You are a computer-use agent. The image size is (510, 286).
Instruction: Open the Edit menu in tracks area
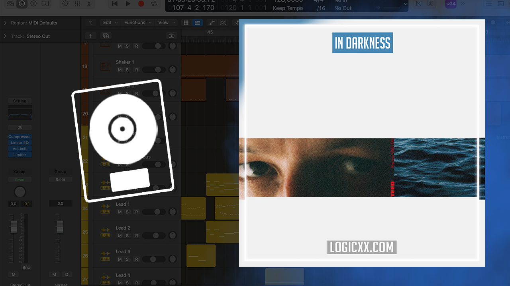click(x=110, y=23)
